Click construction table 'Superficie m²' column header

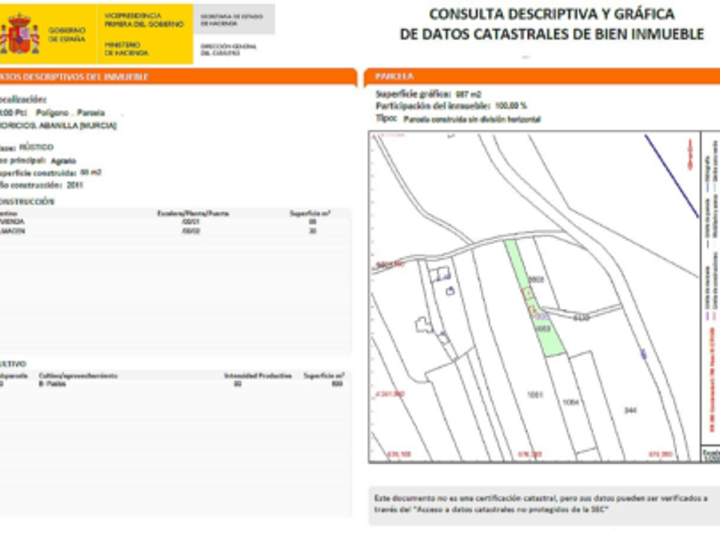pos(310,213)
